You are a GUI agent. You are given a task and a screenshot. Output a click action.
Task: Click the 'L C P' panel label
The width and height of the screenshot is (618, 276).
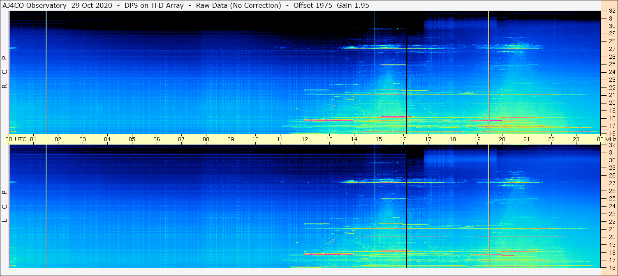[x=5, y=207]
